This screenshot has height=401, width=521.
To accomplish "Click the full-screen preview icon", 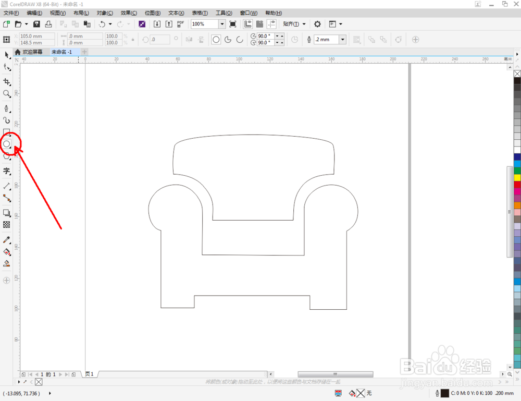I will (233, 24).
